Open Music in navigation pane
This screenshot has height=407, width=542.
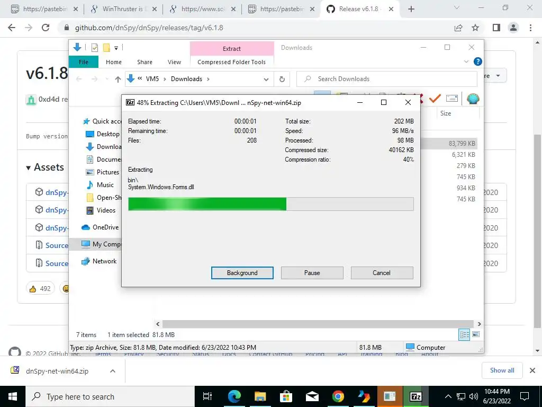point(100,185)
